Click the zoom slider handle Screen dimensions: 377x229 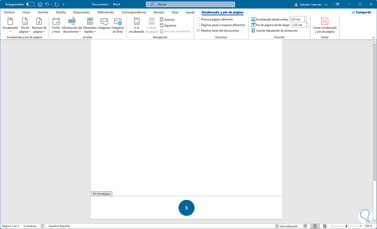pos(346,226)
